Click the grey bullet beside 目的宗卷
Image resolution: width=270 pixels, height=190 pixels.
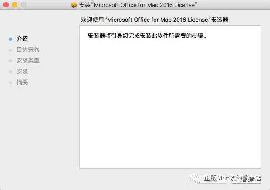10,50
